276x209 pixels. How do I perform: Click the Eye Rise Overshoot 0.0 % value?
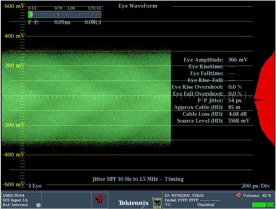[x=235, y=87]
